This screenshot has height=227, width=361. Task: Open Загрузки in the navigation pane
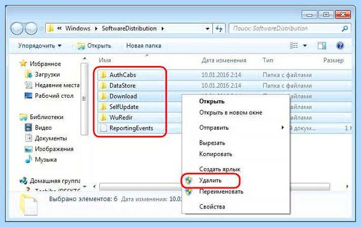pyautogui.click(x=47, y=74)
